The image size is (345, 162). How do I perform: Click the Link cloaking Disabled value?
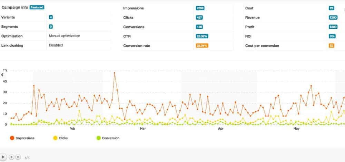click(x=56, y=45)
